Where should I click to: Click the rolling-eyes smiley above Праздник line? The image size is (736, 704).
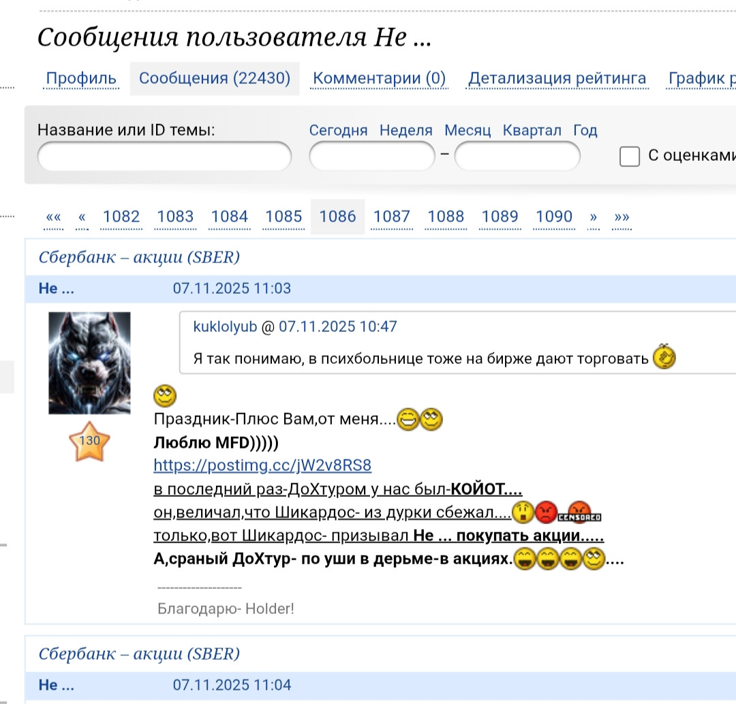(165, 396)
